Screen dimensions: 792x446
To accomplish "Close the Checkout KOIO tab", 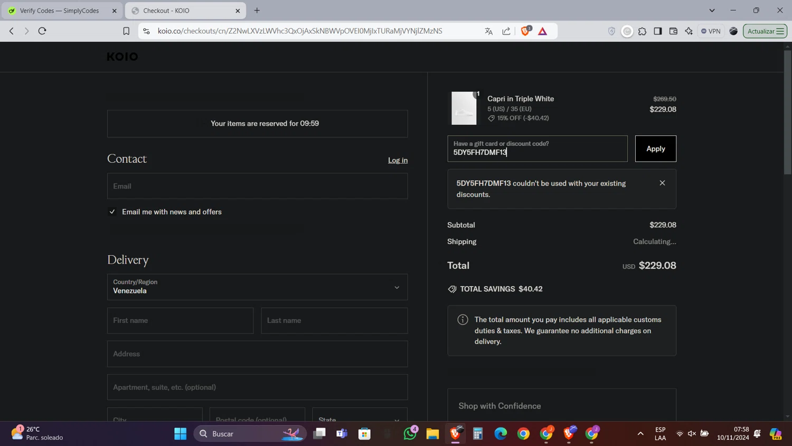I will pyautogui.click(x=238, y=11).
